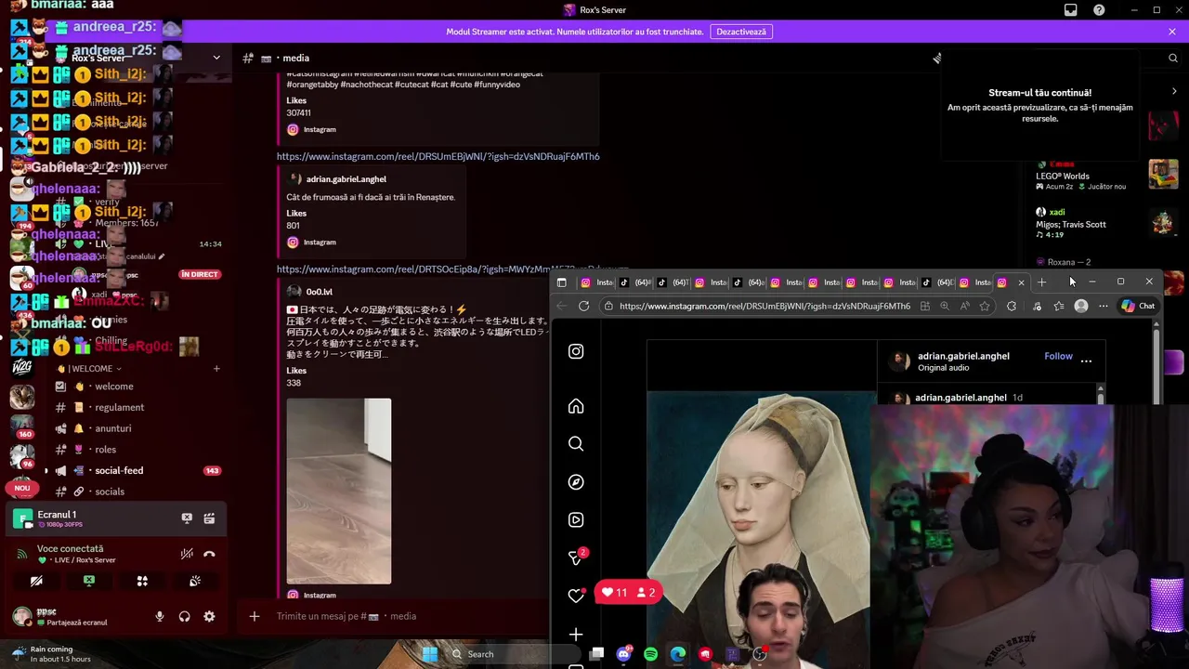This screenshot has width=1189, height=669.
Task: Open Edge settings and more menu
Action: [x=1104, y=306]
